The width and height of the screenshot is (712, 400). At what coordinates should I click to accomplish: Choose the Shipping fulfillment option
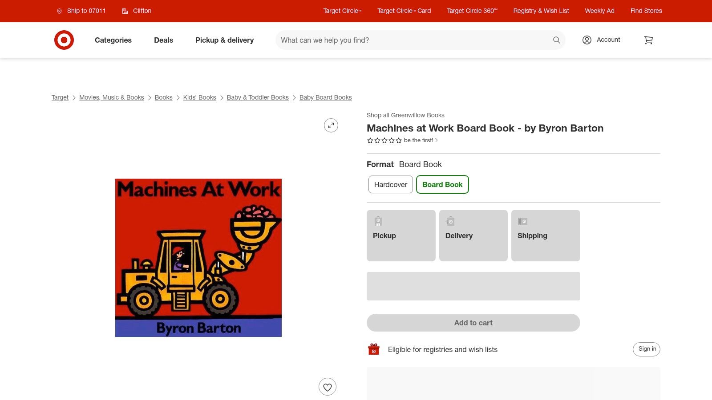(546, 236)
